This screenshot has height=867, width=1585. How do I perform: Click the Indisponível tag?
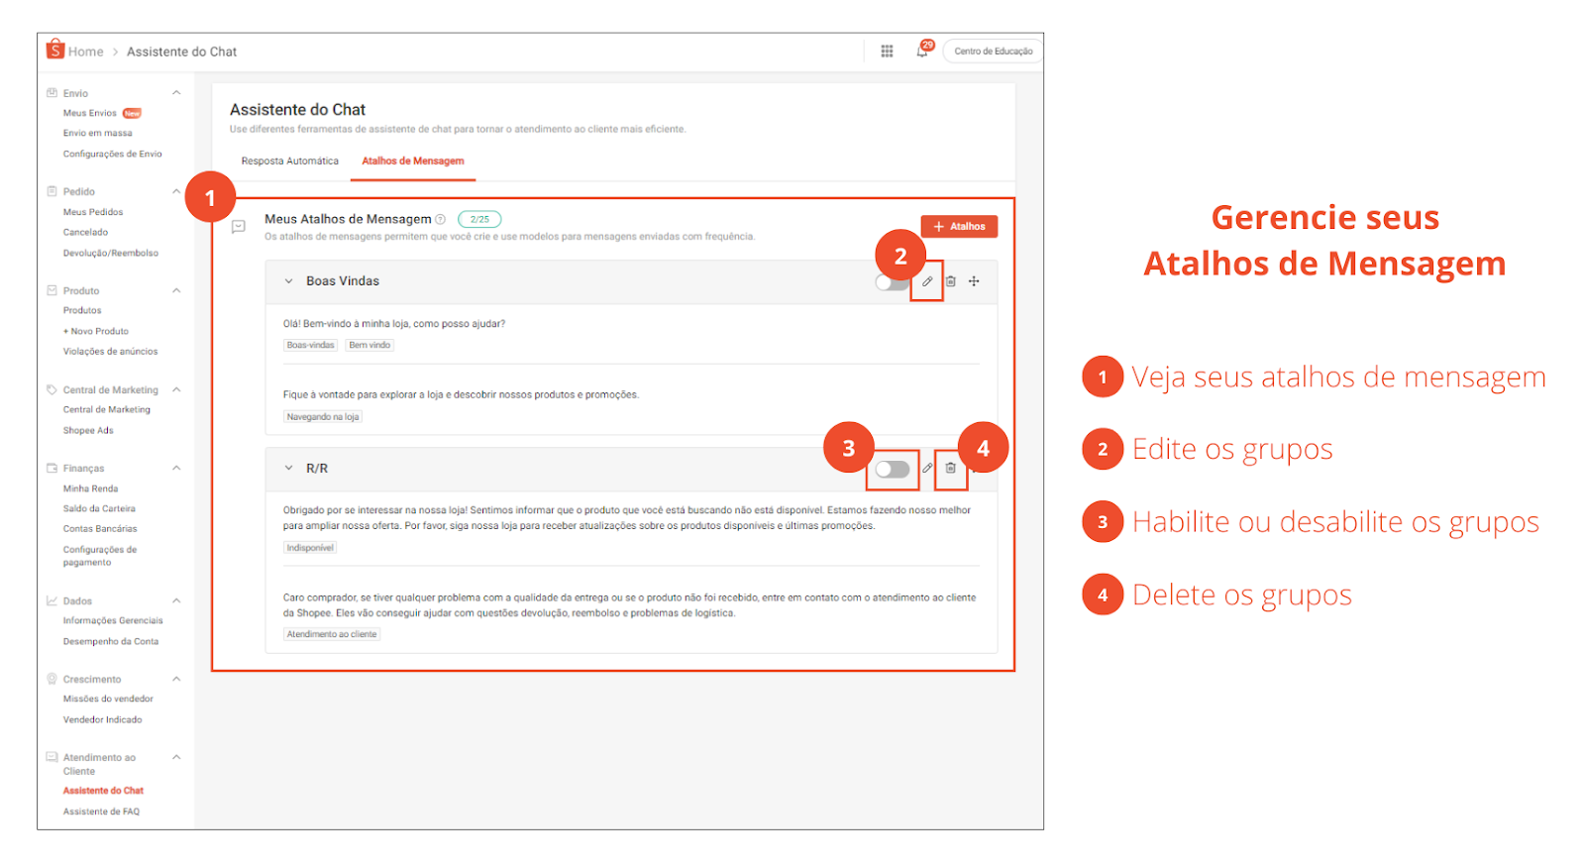[310, 548]
